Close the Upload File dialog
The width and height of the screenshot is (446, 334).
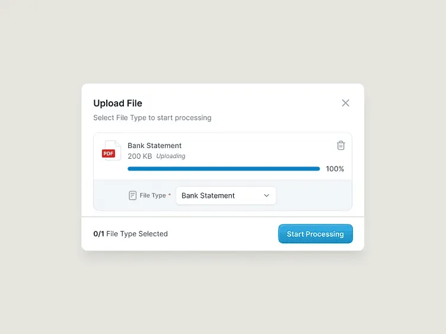tap(345, 103)
